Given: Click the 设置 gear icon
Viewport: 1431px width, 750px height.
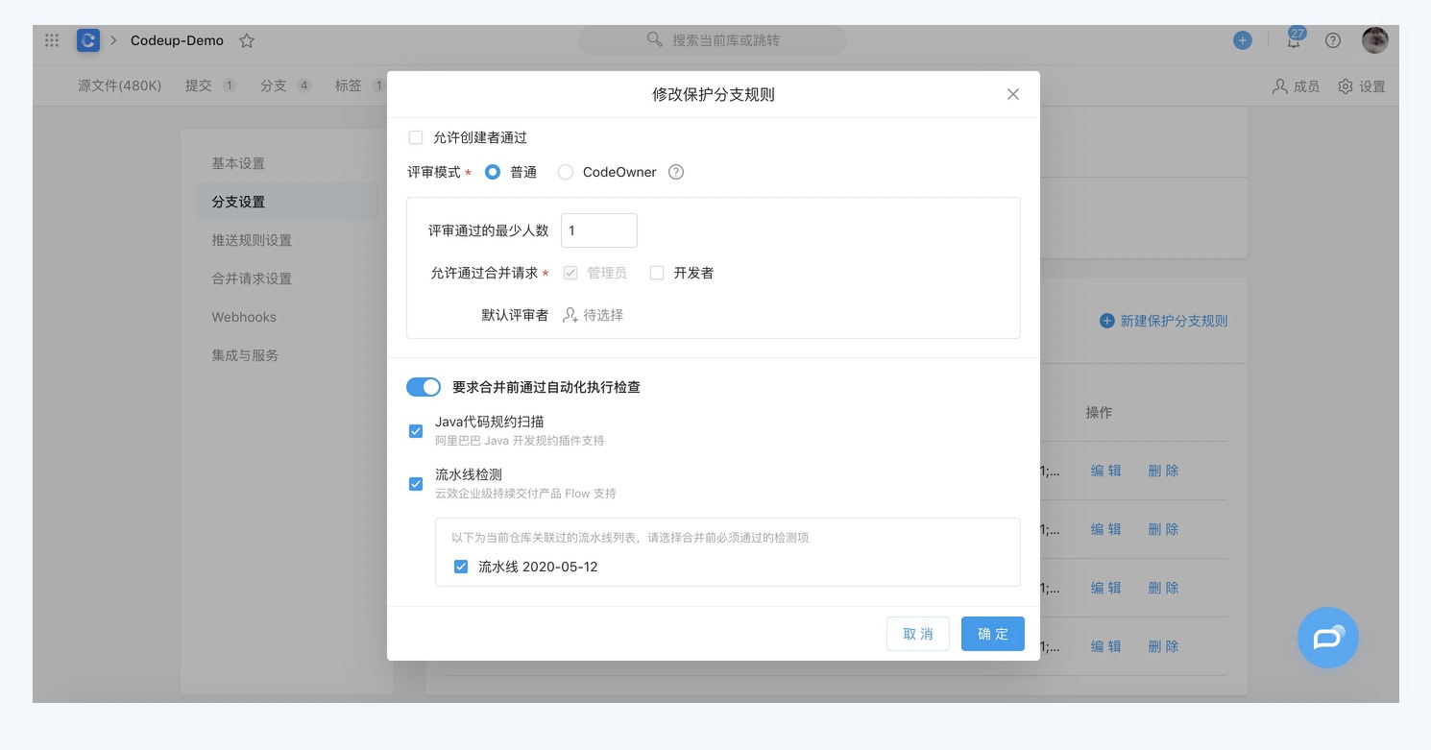Looking at the screenshot, I should (x=1346, y=86).
